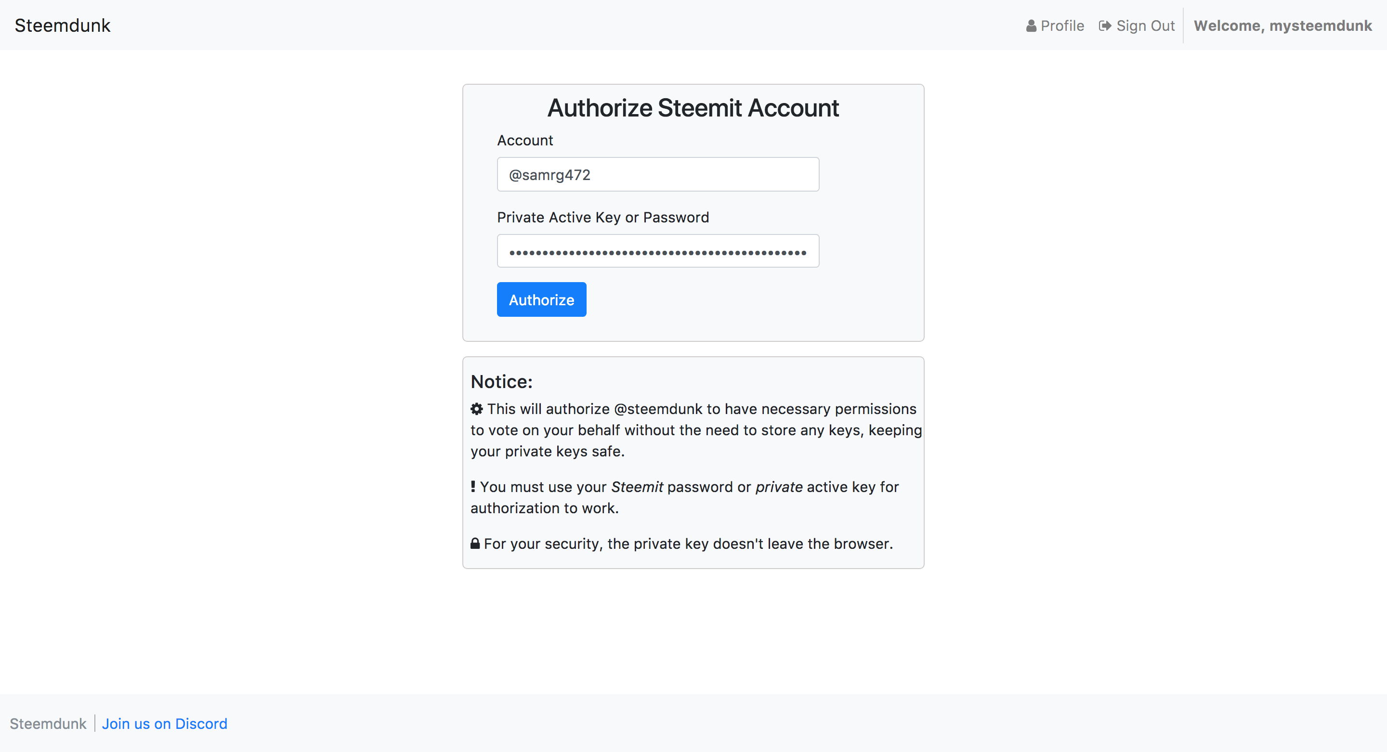The image size is (1387, 752).
Task: Open Join us on Discord link
Action: (x=165, y=724)
